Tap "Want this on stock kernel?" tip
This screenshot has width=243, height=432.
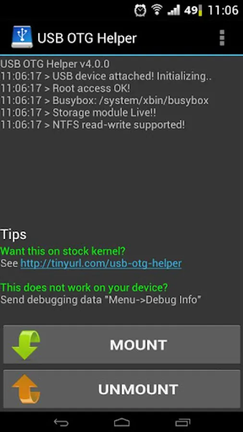63,251
